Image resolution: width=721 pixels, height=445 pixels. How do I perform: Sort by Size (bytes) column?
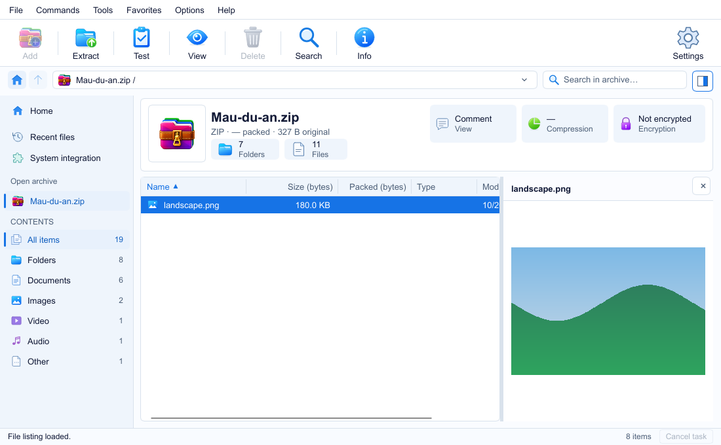[x=292, y=187]
